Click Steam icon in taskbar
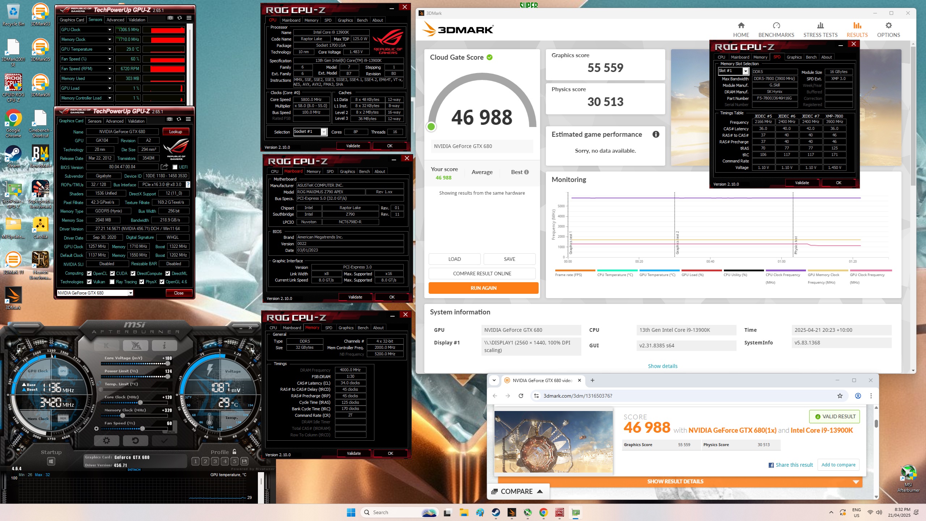The height and width of the screenshot is (521, 926). [496, 512]
